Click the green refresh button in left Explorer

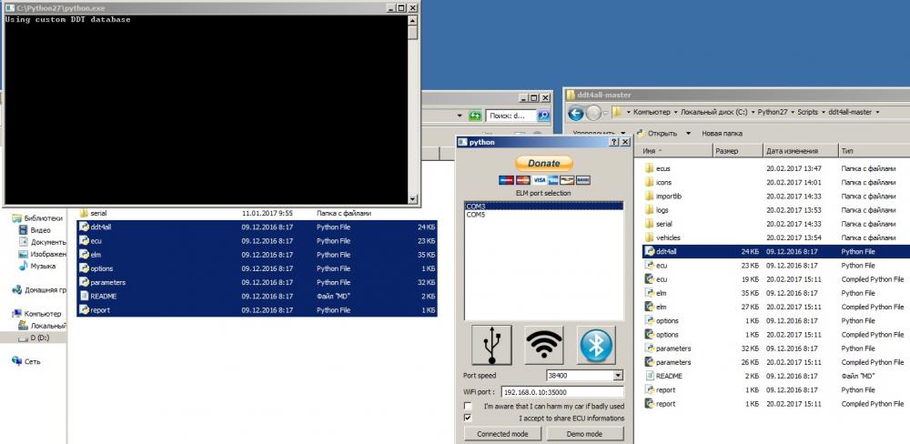click(475, 116)
